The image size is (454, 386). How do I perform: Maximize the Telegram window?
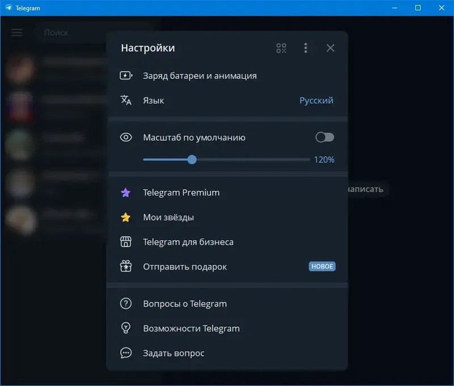[418, 8]
